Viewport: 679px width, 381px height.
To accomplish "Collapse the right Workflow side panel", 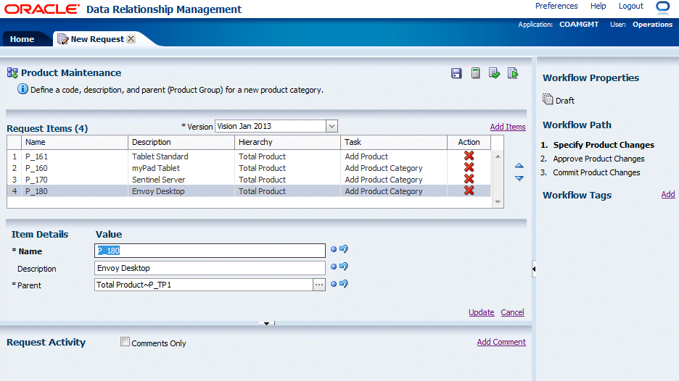I will (x=534, y=269).
